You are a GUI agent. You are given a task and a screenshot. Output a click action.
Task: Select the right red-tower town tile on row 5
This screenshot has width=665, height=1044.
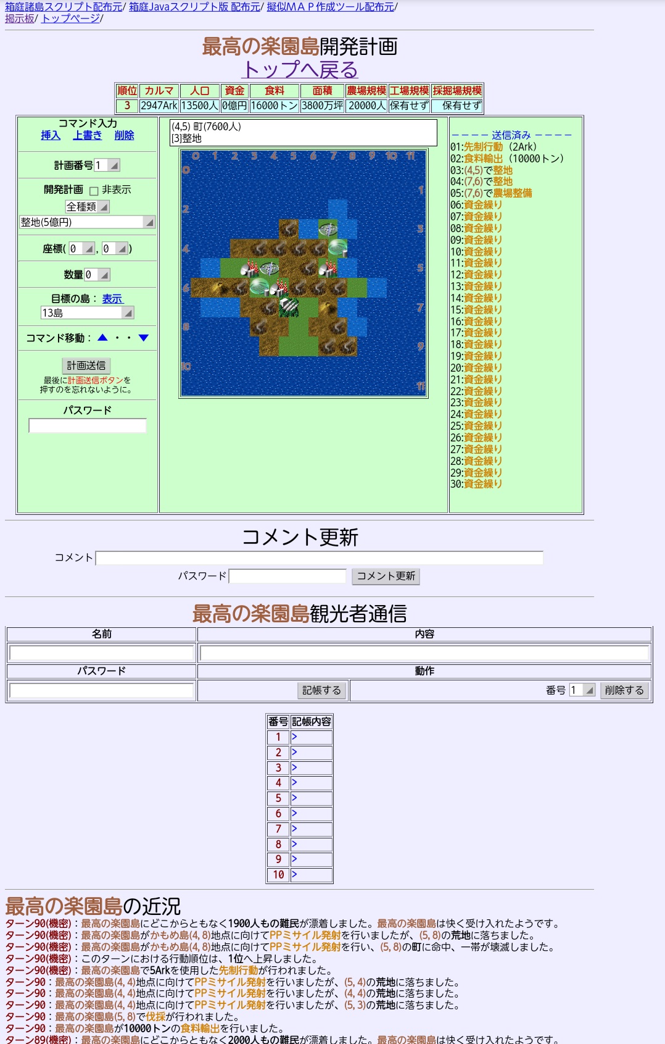coord(328,268)
